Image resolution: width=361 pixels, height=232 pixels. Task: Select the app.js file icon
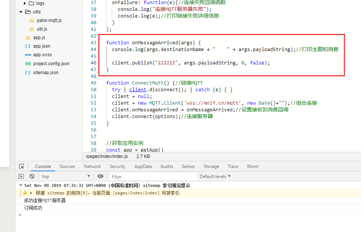[x=28, y=38]
